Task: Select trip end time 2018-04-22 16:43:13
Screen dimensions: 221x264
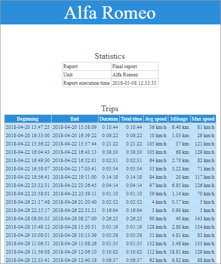Action: pos(75,152)
